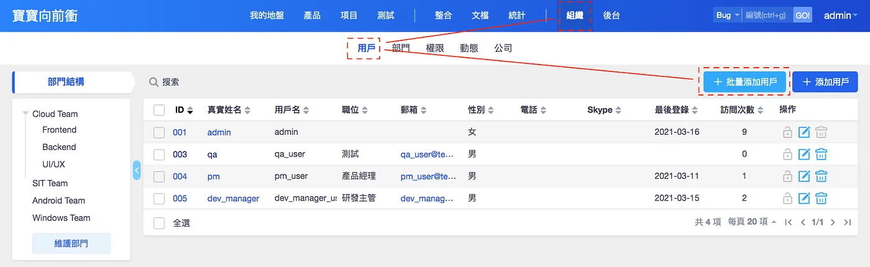Open 文檔 menu
Image resolution: width=870 pixels, height=267 pixels.
pyautogui.click(x=480, y=16)
